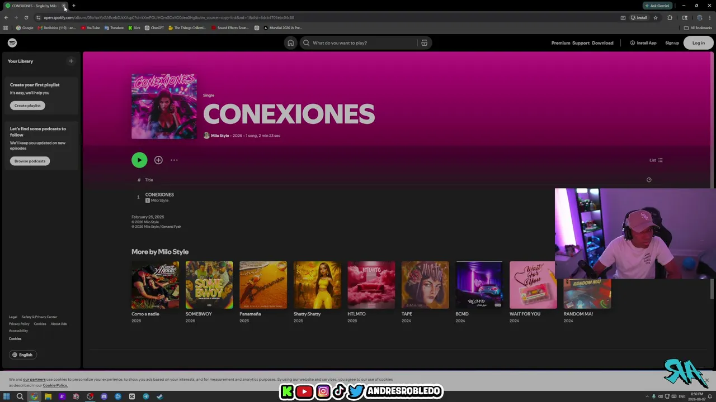The width and height of the screenshot is (716, 402).
Task: Open the Google bookmark
Action: [x=25, y=28]
